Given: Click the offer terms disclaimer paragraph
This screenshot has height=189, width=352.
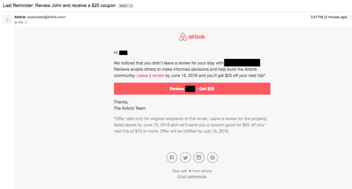Looking at the screenshot, I should pyautogui.click(x=190, y=125).
